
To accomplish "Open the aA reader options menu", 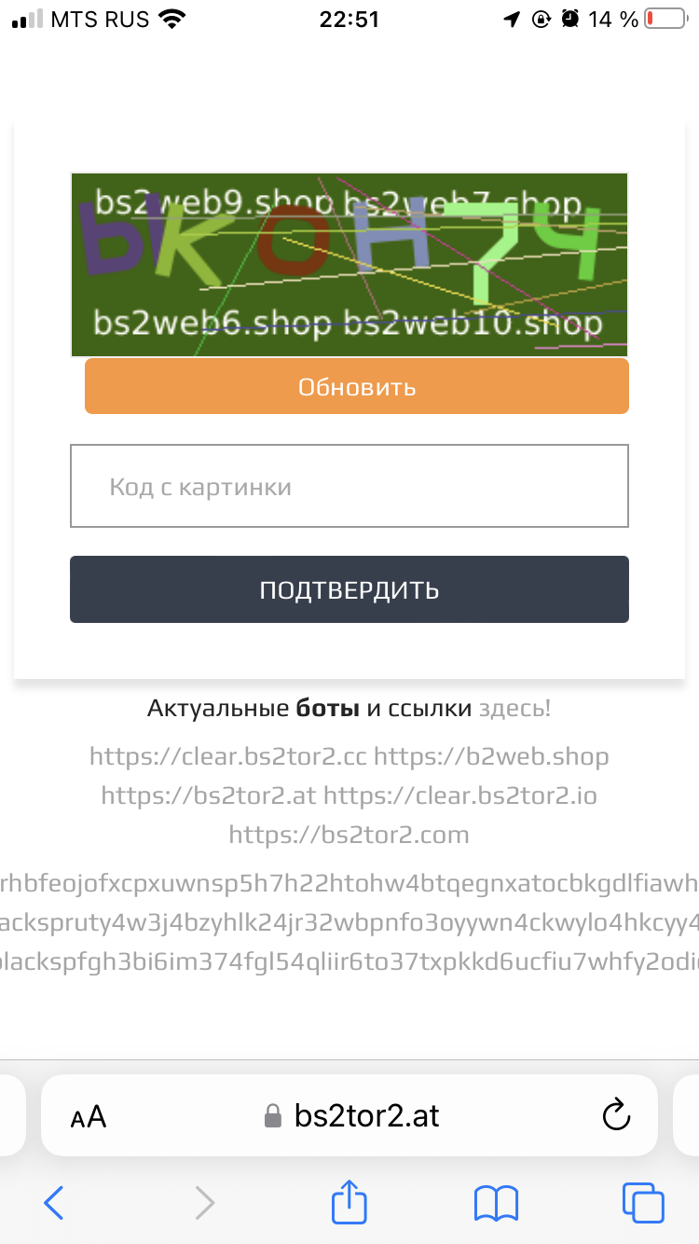I will point(89,1116).
